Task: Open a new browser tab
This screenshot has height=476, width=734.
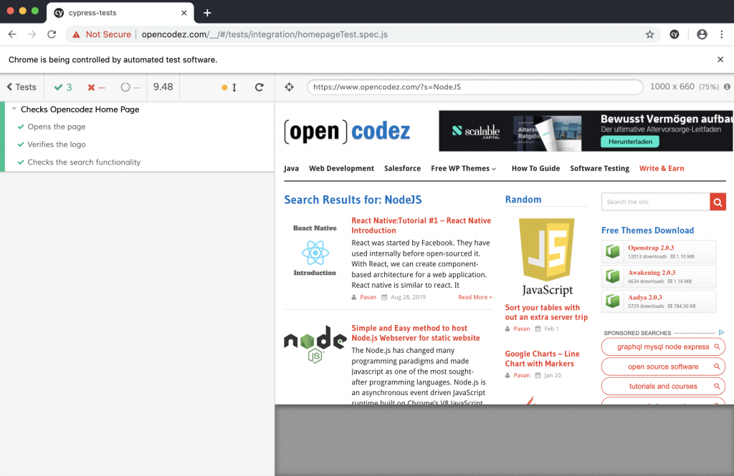Action: [207, 13]
